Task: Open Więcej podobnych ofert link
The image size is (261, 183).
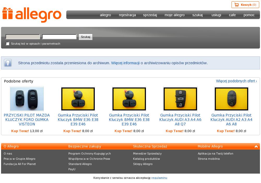Action: 236,81
